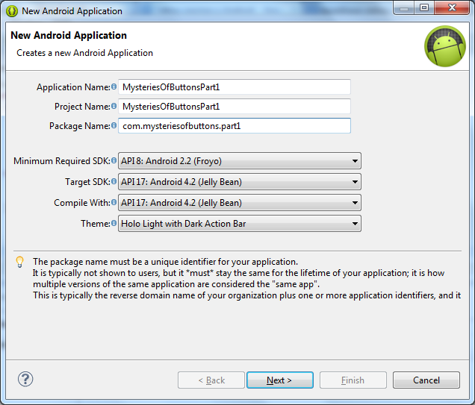The width and height of the screenshot is (475, 405).
Task: Open the Minimum Required SDK dropdown
Action: (x=239, y=161)
